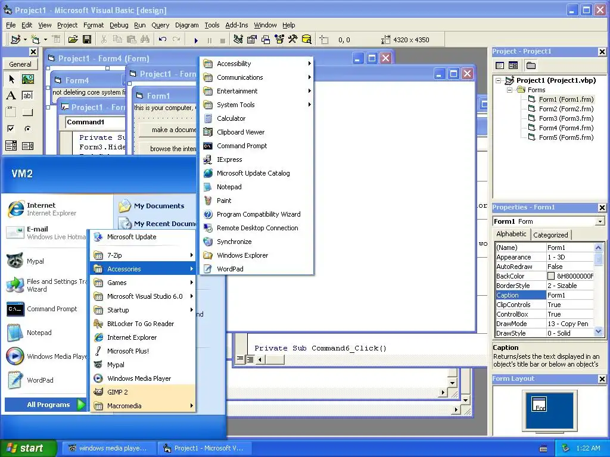
Task: Open the Add-Ins menu
Action: pyautogui.click(x=236, y=25)
